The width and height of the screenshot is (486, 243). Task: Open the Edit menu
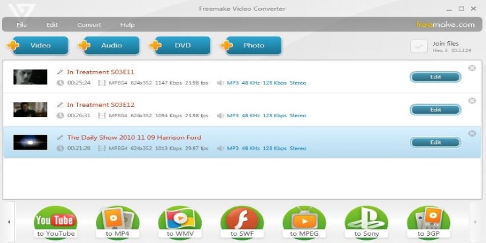click(x=52, y=25)
